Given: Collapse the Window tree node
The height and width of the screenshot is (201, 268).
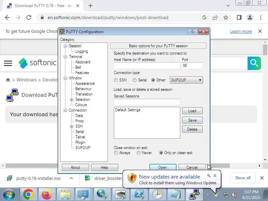Looking at the screenshot, I should tap(65, 78).
